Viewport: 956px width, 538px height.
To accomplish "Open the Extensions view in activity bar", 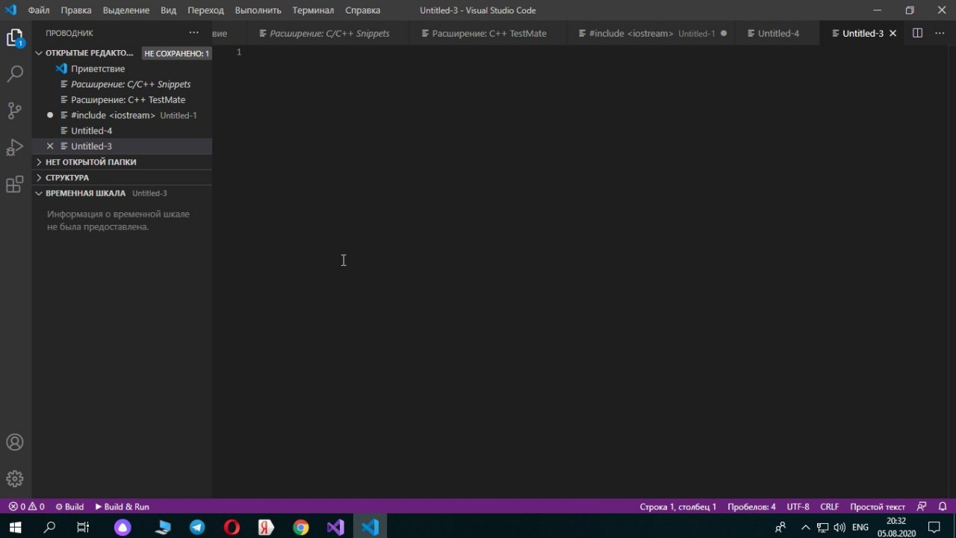I will [x=15, y=184].
